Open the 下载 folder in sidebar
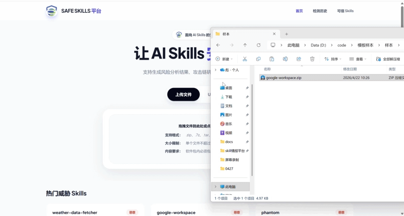This screenshot has height=216, width=404. (x=228, y=97)
